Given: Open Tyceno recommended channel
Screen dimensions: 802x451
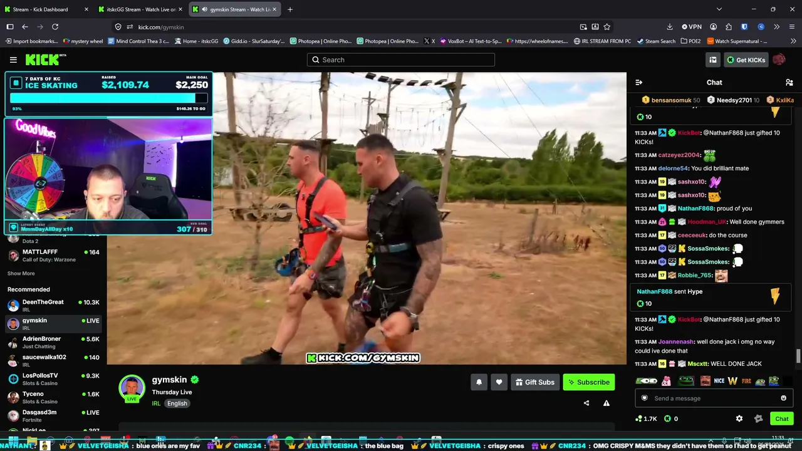Looking at the screenshot, I should pyautogui.click(x=53, y=397).
